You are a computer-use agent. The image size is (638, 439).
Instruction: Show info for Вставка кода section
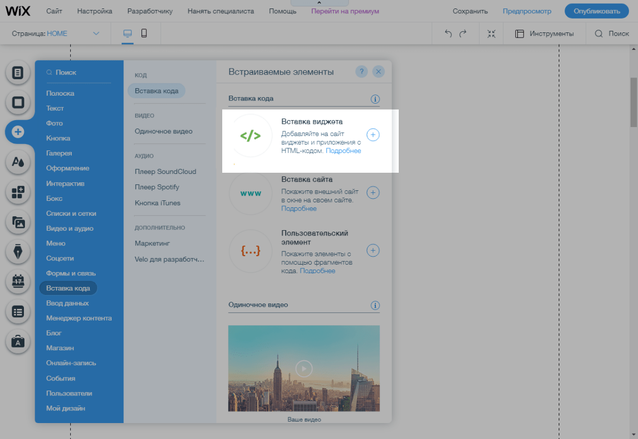[375, 99]
